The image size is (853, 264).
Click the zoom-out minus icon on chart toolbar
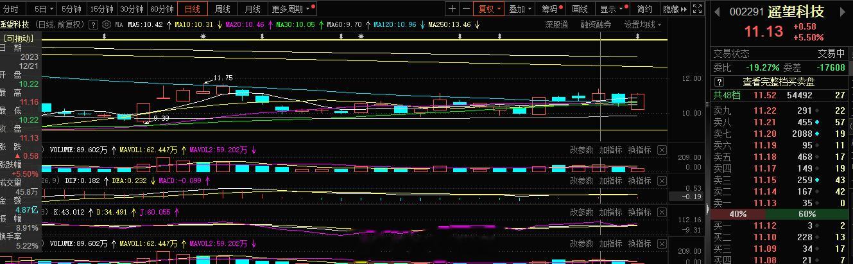coord(465,9)
